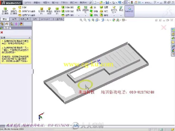Choose the Lofted Boss/Base feature

[27, 11]
